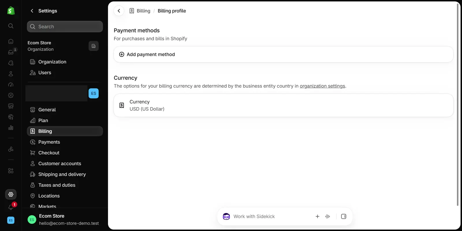Open the Markets globe icon in rail
Image resolution: width=462 pixels, height=231 pixels.
coord(11,117)
